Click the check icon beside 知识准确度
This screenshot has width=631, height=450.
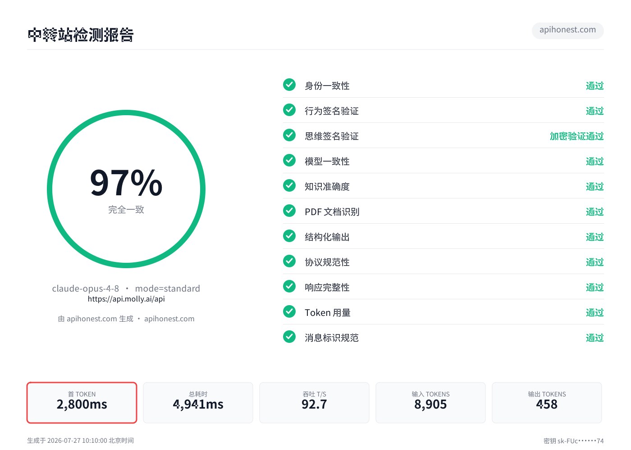point(289,185)
